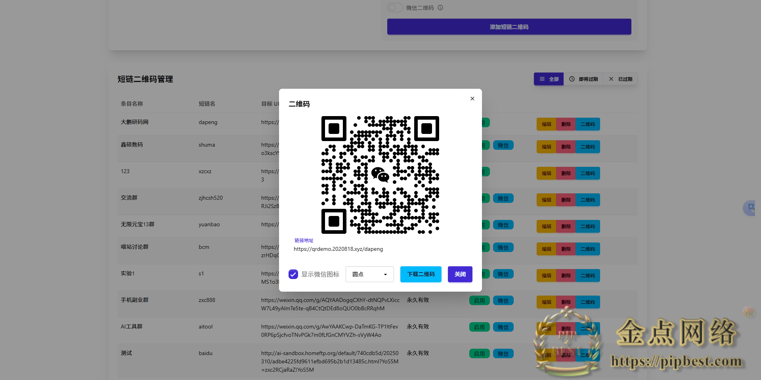761x380 pixels.
Task: Select the short name zxc888
Action: click(x=207, y=300)
